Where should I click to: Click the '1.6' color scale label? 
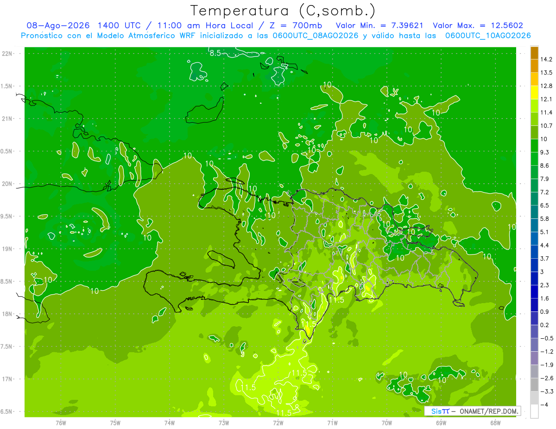click(545, 298)
